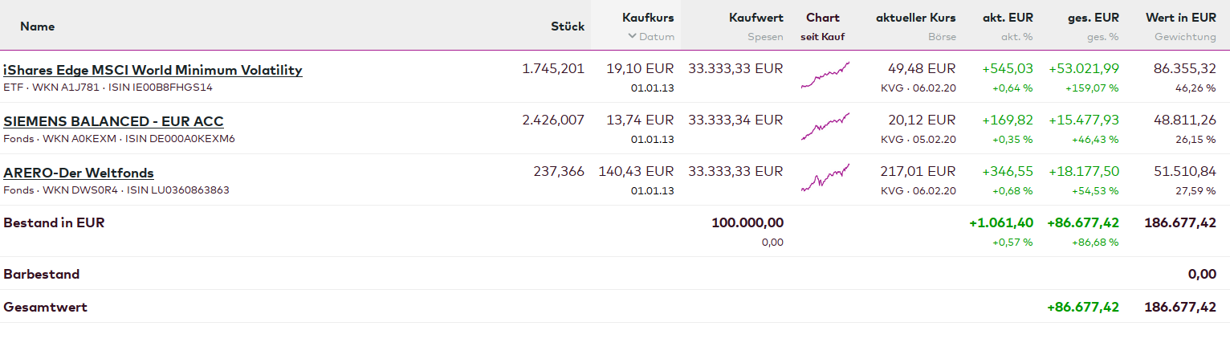
Task: Select 'seit Kauf' chart period label
Action: point(822,37)
